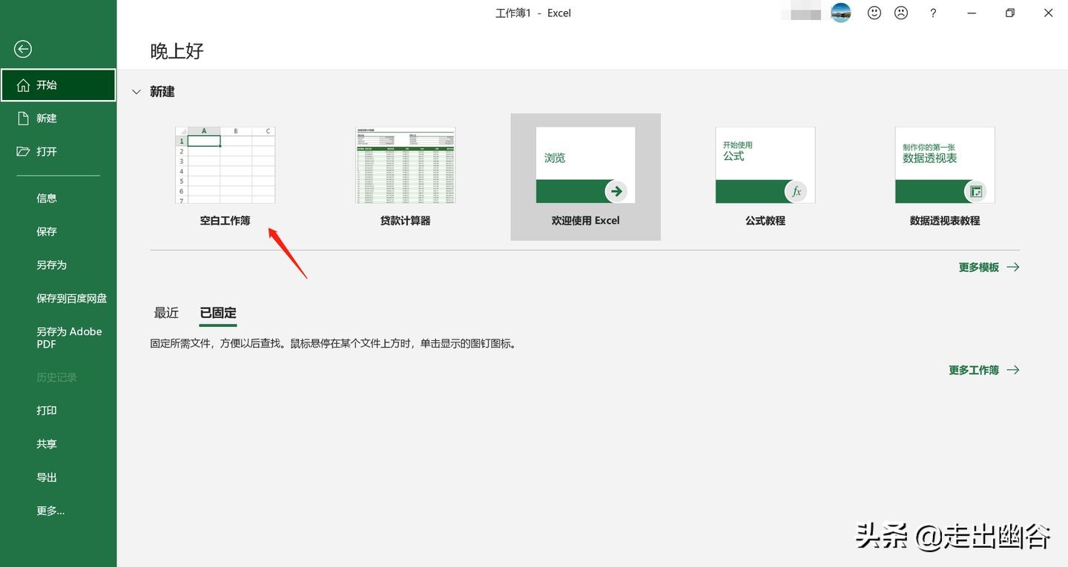
Task: Open the 公式教程 template
Action: coord(765,176)
